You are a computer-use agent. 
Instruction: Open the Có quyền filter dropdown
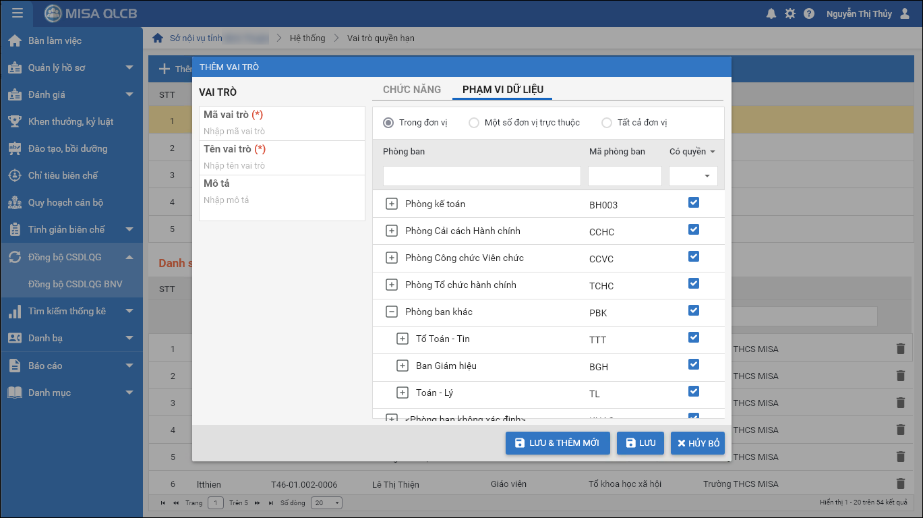pyautogui.click(x=693, y=176)
